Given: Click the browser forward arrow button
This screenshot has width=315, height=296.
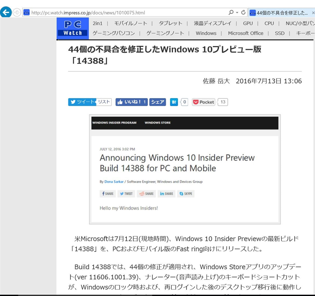Looking at the screenshot, I should click(17, 12).
